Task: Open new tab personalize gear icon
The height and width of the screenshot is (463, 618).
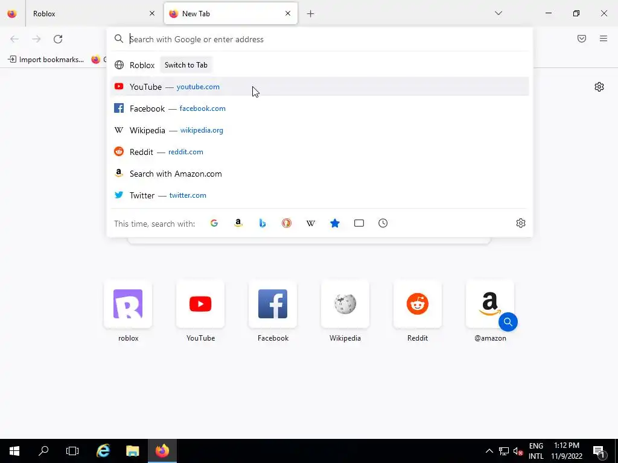Action: (x=599, y=87)
